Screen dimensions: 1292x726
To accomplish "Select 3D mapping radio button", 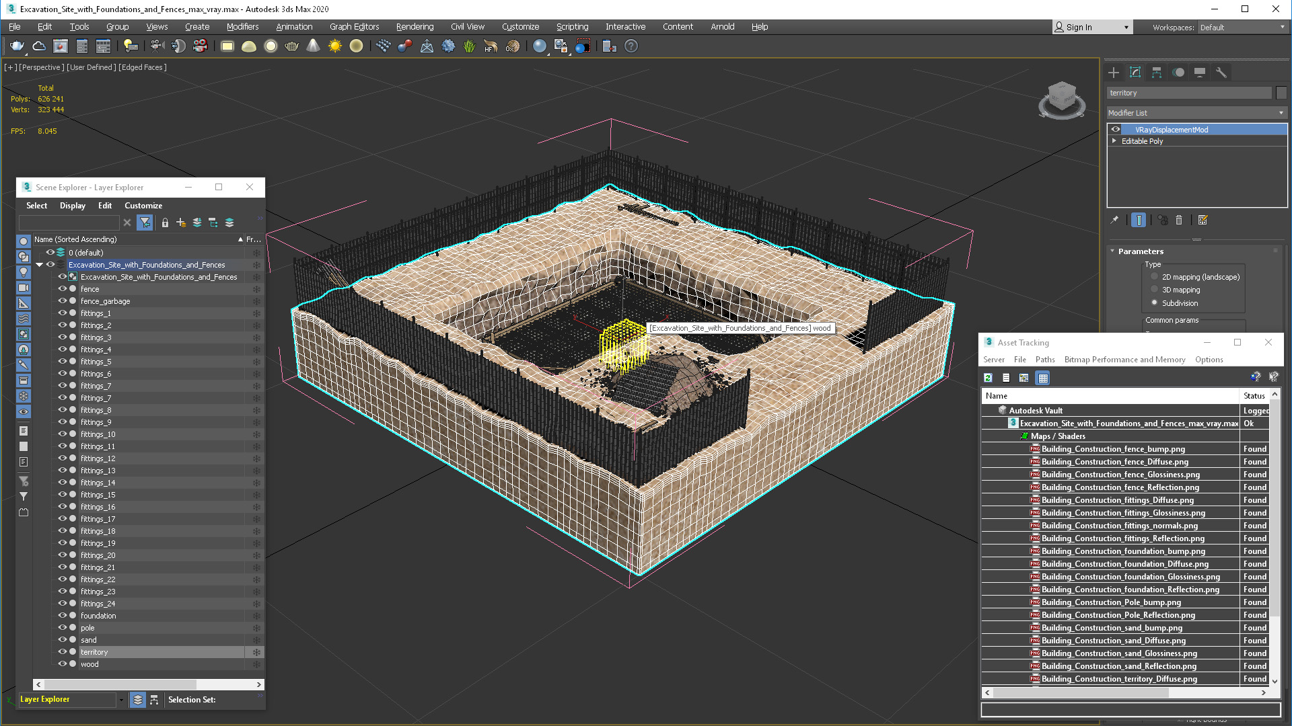I will [1155, 290].
